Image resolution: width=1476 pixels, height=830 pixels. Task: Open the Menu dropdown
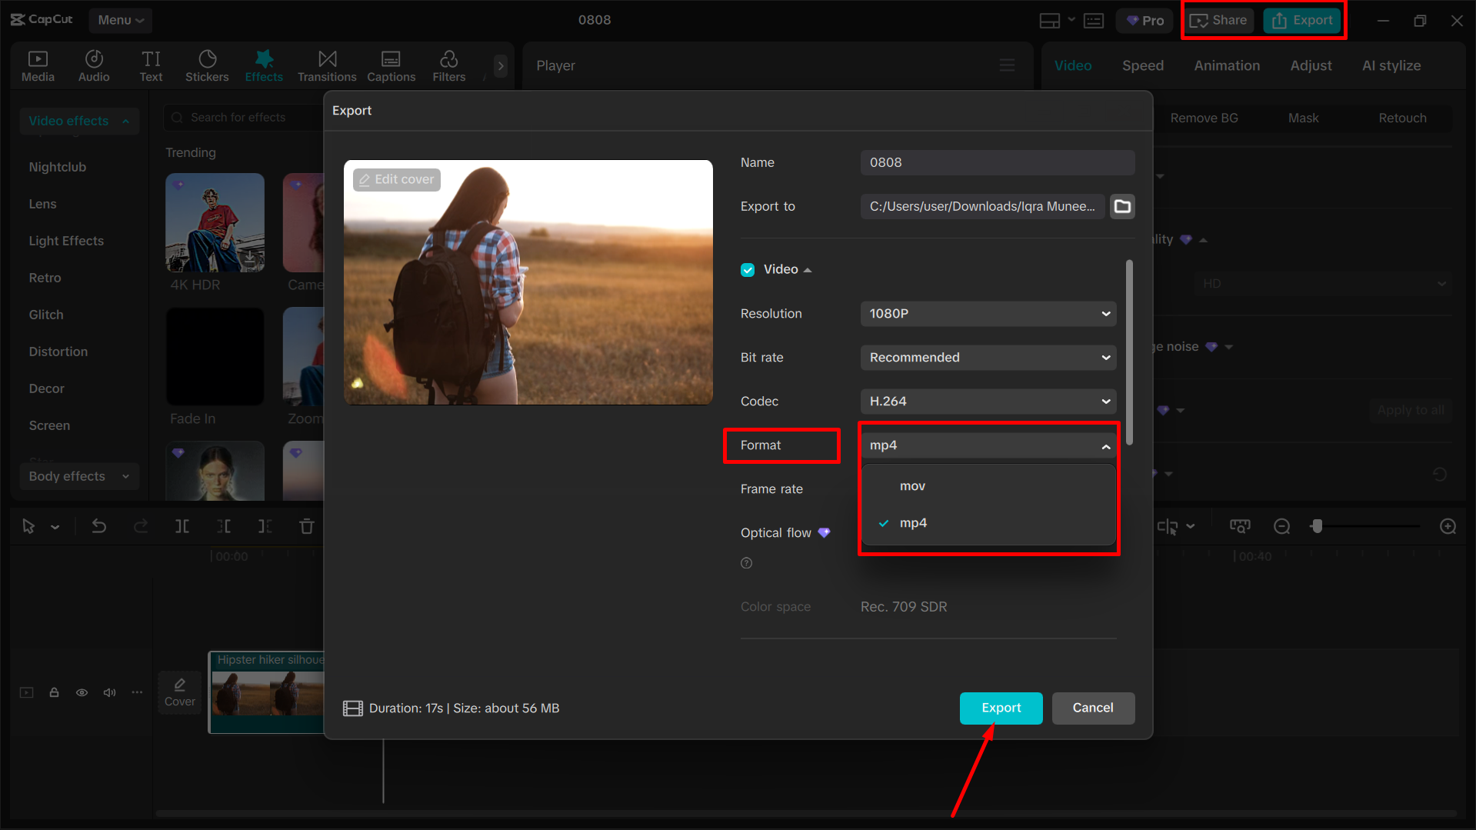pyautogui.click(x=120, y=20)
